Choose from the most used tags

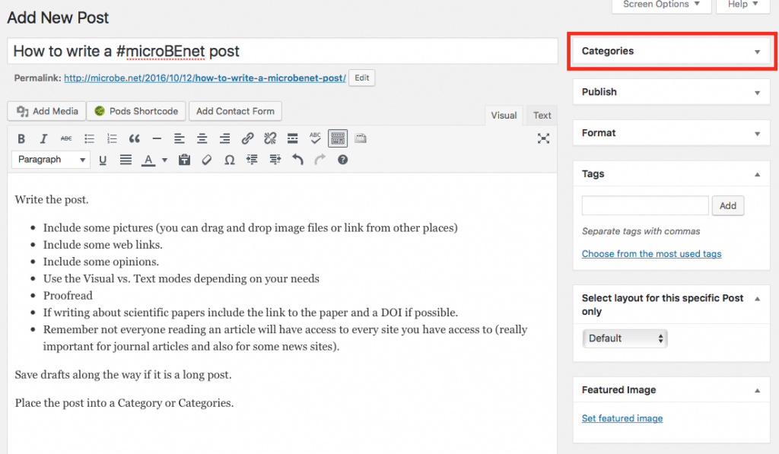(x=651, y=254)
